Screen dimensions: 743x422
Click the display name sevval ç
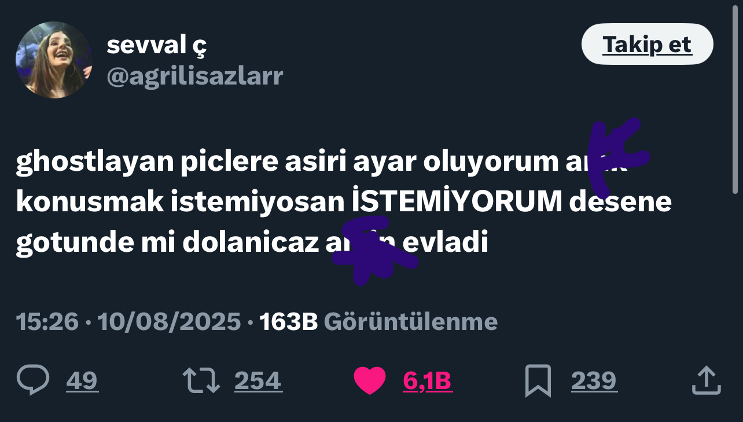156,45
